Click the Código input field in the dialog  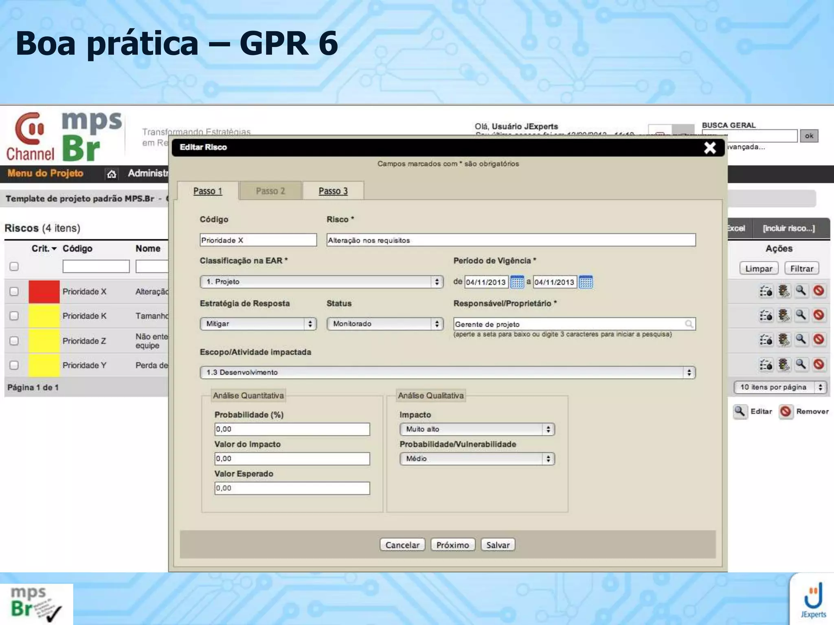pyautogui.click(x=258, y=240)
